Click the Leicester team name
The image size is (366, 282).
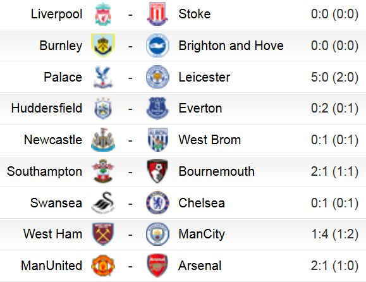(x=204, y=77)
